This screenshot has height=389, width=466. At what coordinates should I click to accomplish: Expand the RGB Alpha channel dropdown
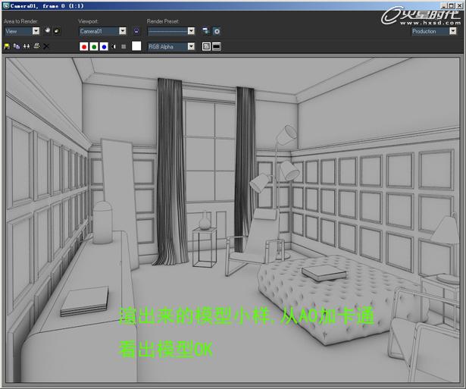point(191,46)
